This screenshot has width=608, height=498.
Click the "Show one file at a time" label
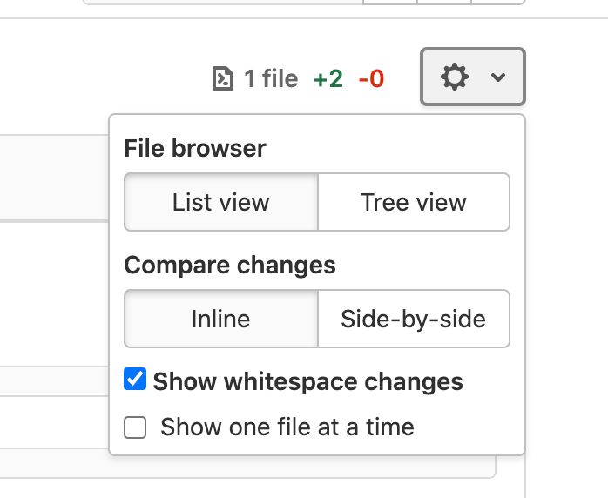(287, 427)
